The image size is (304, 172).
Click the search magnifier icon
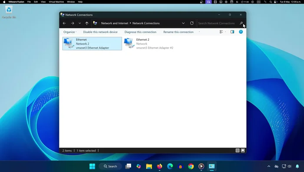(241, 23)
